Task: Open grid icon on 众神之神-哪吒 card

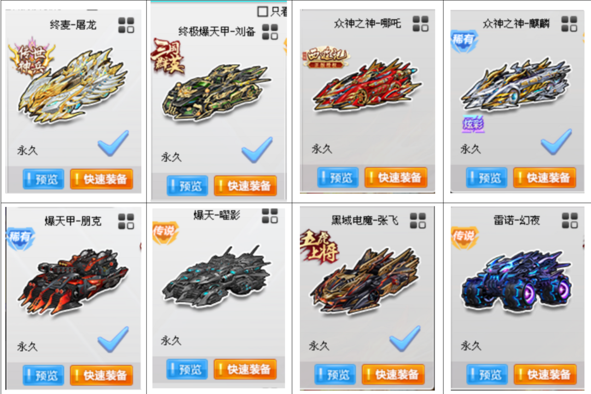Action: pos(420,24)
